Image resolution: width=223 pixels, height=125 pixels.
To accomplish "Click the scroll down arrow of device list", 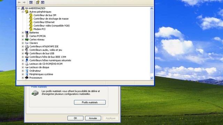I will tap(152, 78).
